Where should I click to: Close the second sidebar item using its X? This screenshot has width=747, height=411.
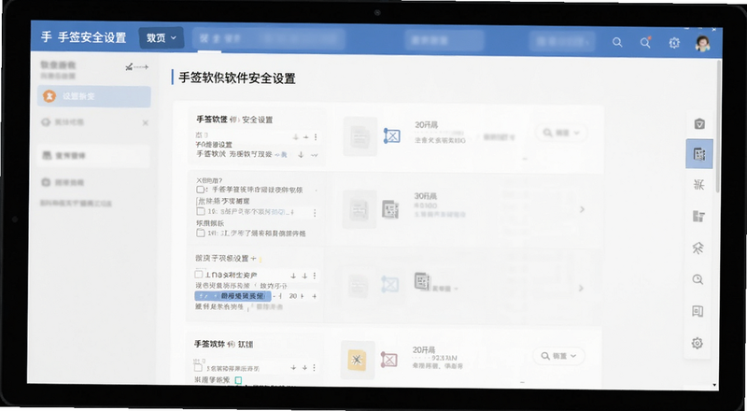coord(146,123)
